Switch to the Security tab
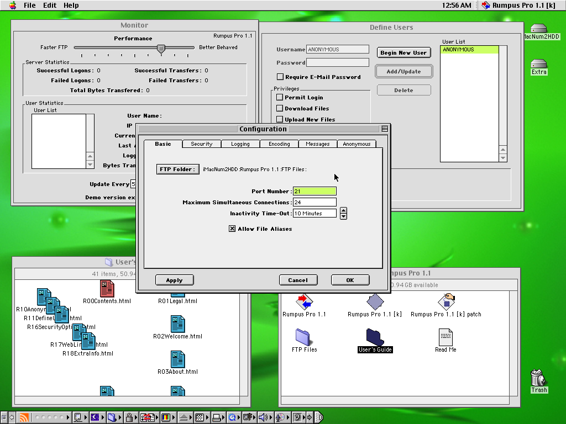This screenshot has width=566, height=424. (201, 144)
